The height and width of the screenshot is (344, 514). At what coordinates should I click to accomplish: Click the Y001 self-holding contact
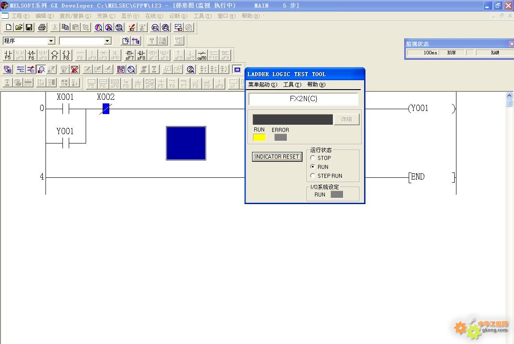tap(66, 143)
